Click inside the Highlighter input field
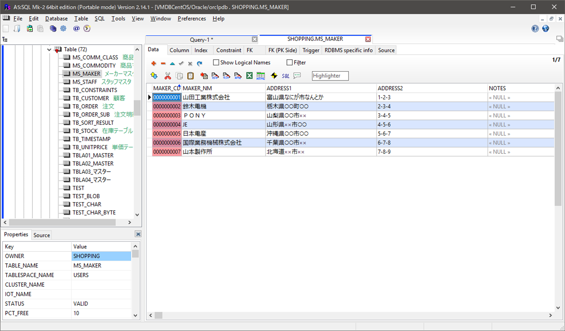Screen dimensions: 565x331 [x=330, y=76]
